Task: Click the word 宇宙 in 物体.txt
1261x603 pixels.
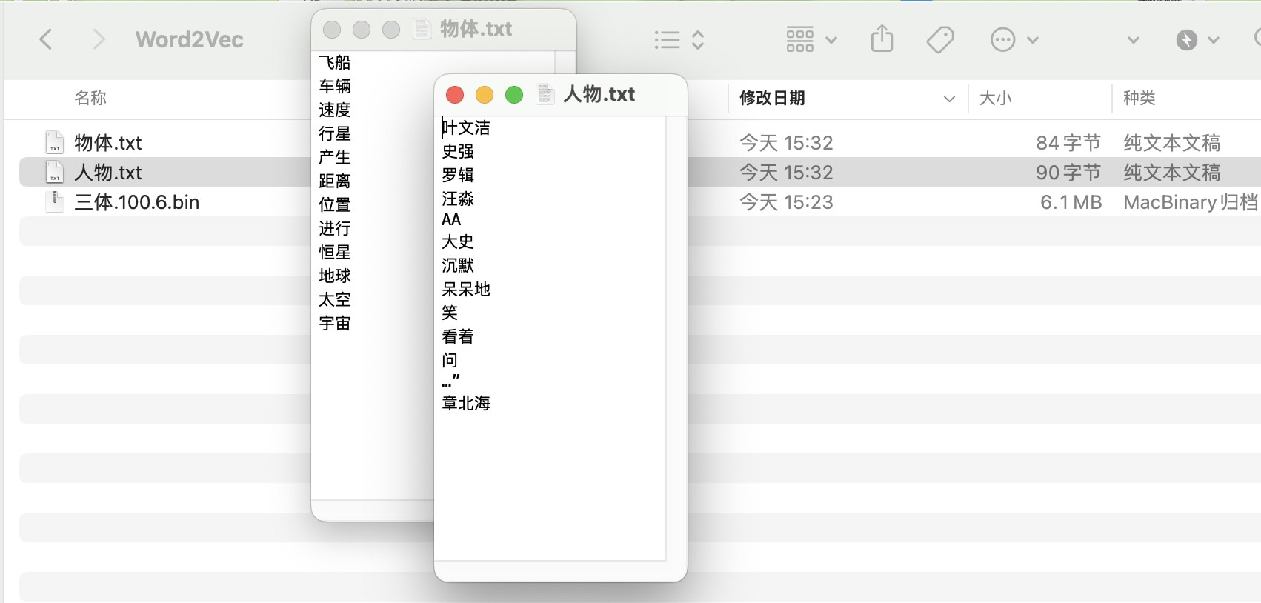Action: (x=334, y=323)
